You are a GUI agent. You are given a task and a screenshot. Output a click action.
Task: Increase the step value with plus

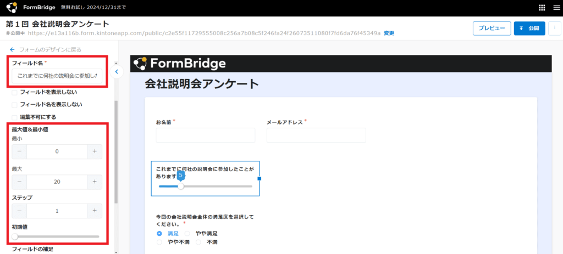94,211
